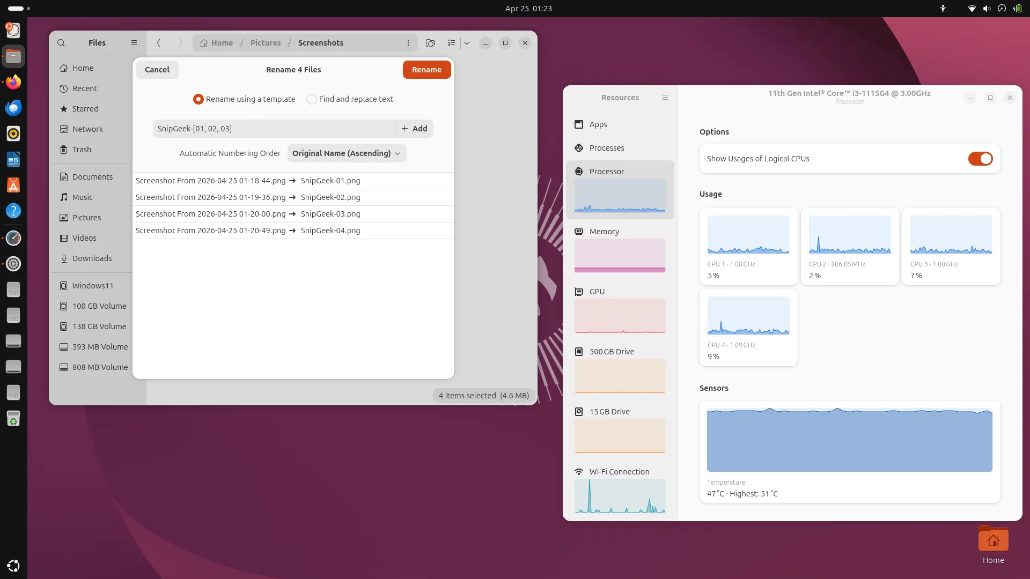The width and height of the screenshot is (1030, 579).
Task: View Memory usage in Resources
Action: tap(604, 231)
